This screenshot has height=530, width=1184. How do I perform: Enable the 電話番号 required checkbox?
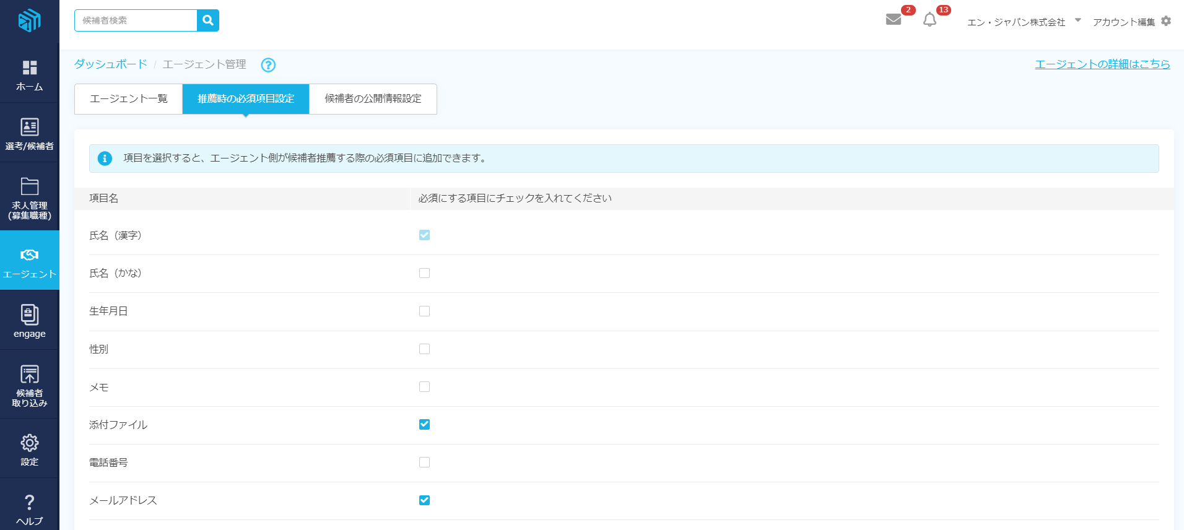(424, 463)
